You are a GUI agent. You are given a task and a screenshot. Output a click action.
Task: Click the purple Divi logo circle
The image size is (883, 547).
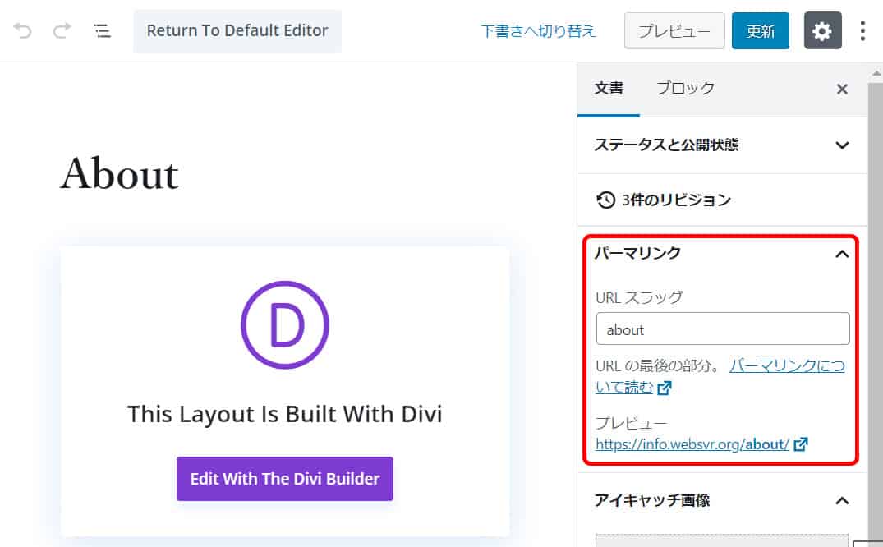coord(284,324)
